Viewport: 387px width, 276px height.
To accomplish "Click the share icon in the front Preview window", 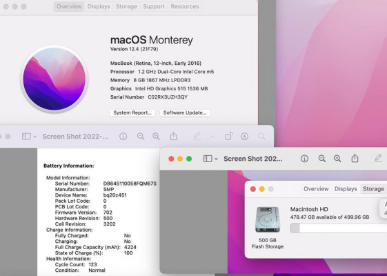I will pyautogui.click(x=355, y=158).
